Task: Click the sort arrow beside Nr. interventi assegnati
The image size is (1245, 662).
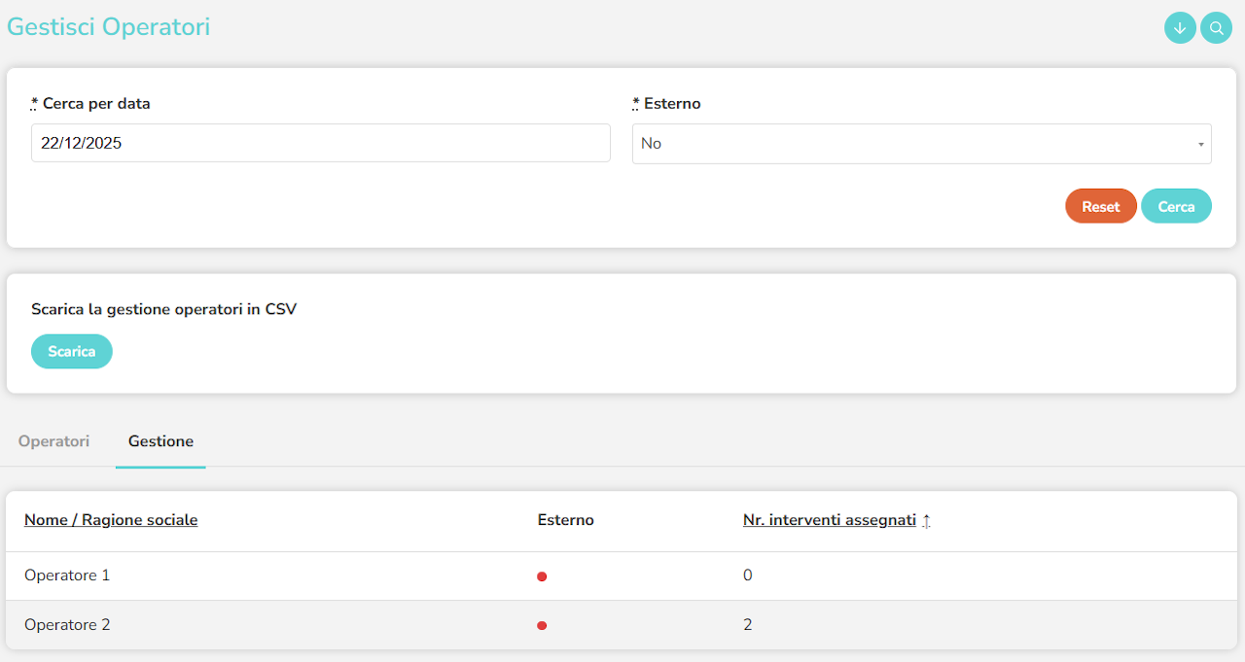Action: coord(926,521)
